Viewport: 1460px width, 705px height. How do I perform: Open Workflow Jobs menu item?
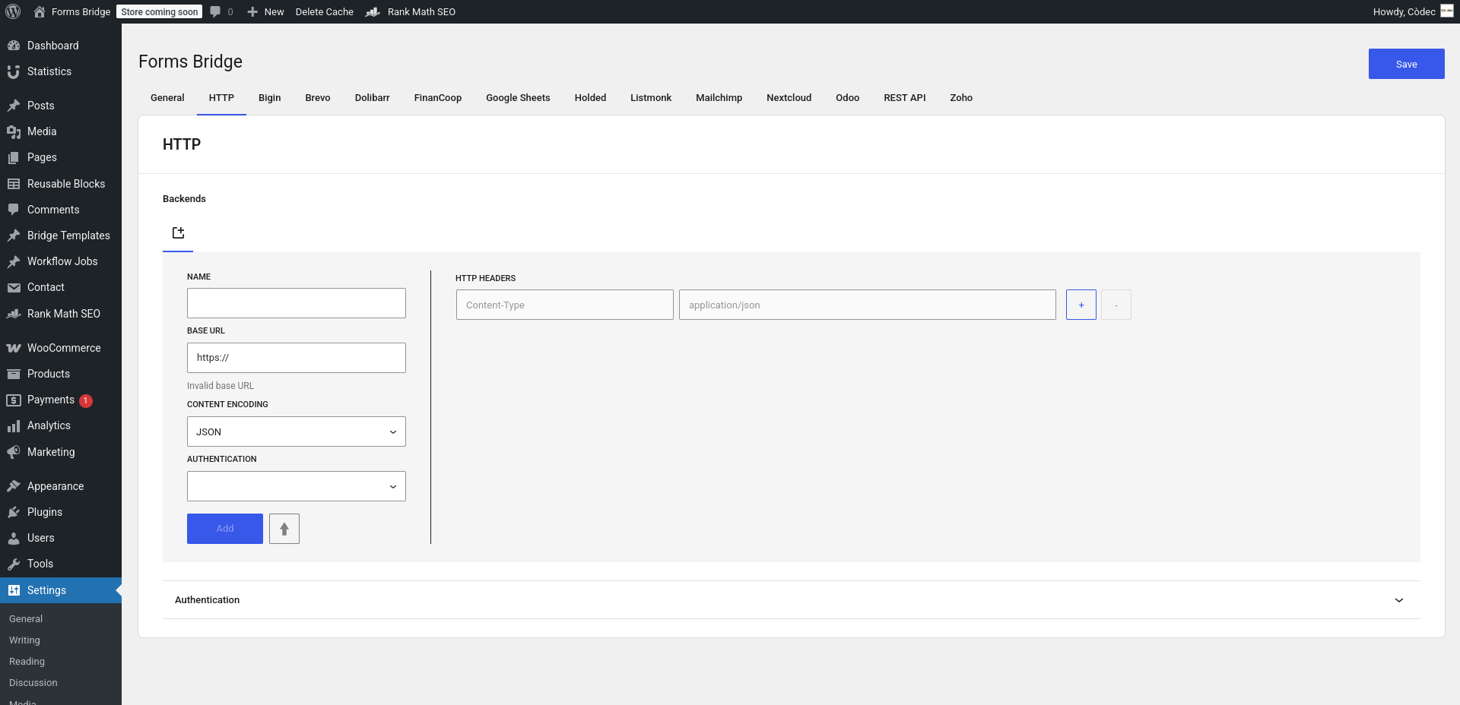61,261
